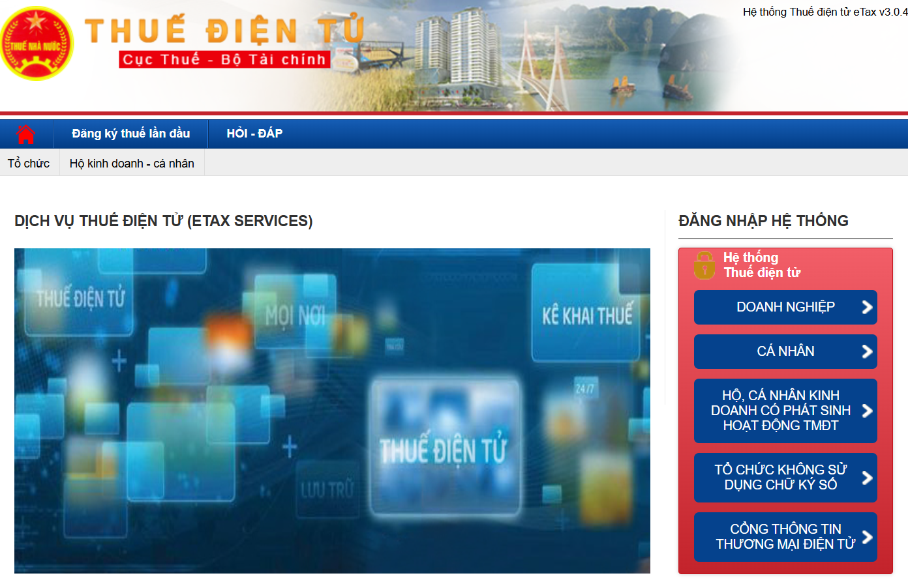Click the THUẾ ĐIỆN TỬ header title
Viewport: 908px width, 582px height.
pos(224,31)
